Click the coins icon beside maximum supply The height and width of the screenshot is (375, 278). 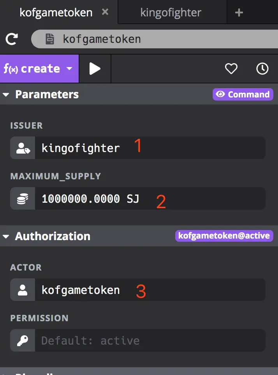[23, 198]
